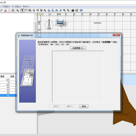
Task: Click the 深度 column header
Action: point(12,76)
